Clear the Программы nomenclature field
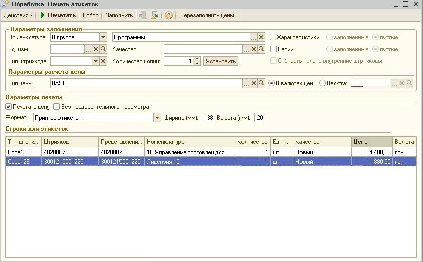This screenshot has width=423, height=262. pos(261,37)
